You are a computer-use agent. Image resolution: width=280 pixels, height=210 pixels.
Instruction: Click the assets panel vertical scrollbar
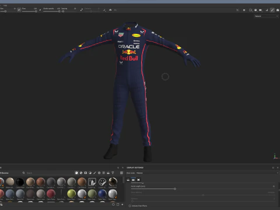click(x=123, y=180)
